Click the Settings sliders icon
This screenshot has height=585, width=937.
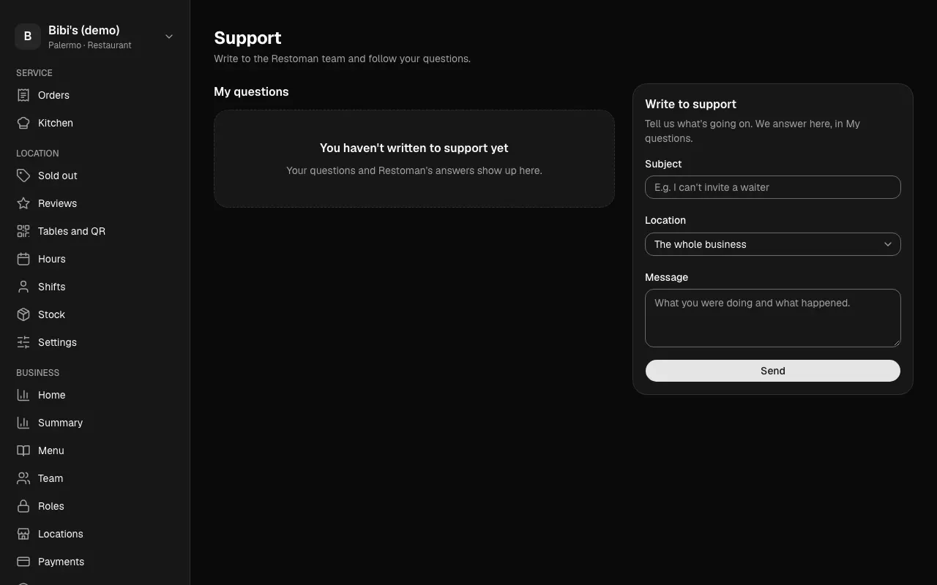coord(23,342)
